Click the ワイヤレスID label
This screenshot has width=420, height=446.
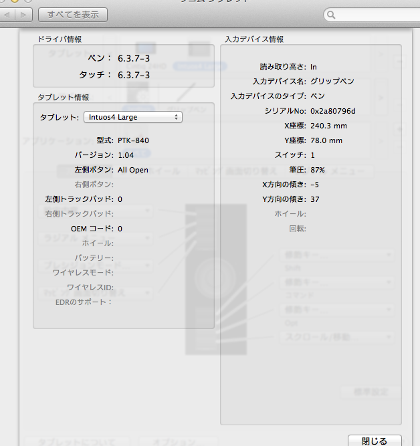tap(90, 288)
